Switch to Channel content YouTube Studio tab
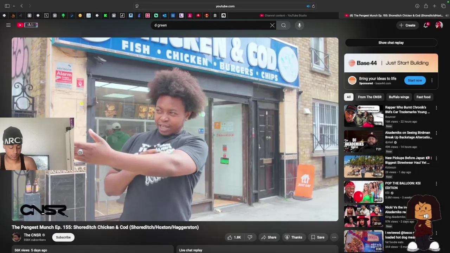This screenshot has height=253, width=450. 283,15
